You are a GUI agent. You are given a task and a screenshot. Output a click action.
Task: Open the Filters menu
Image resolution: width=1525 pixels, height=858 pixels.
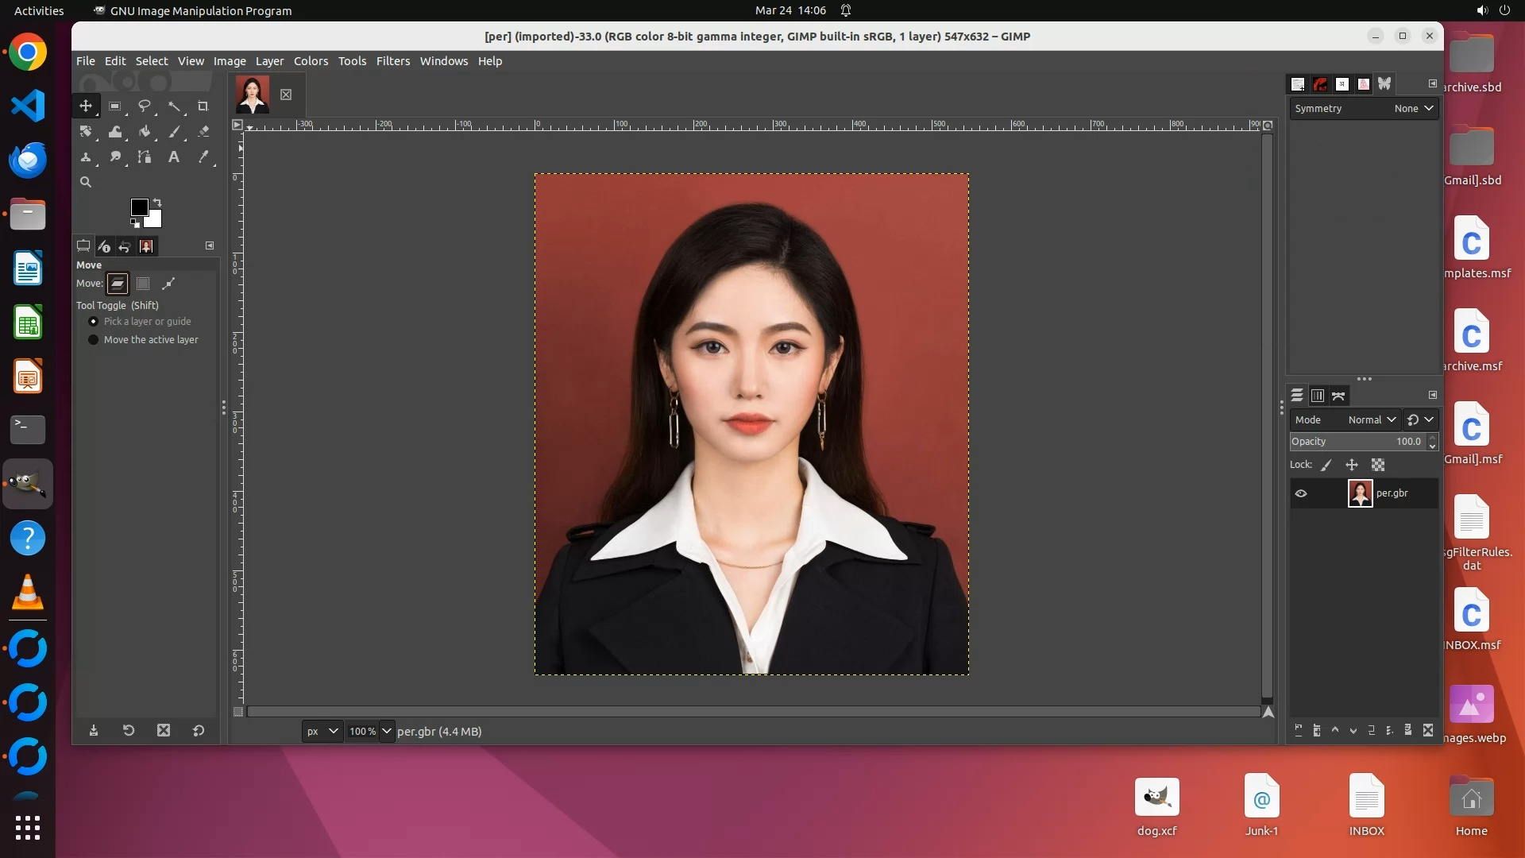tap(392, 61)
